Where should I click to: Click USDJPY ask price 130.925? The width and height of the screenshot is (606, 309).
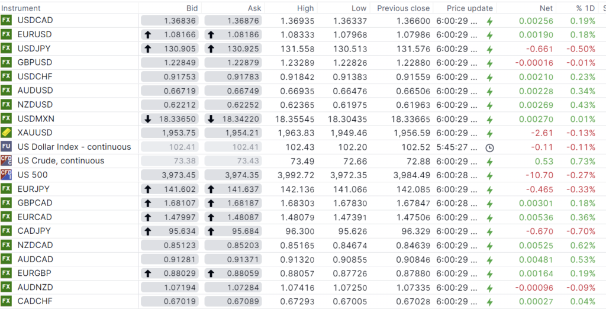click(234, 49)
